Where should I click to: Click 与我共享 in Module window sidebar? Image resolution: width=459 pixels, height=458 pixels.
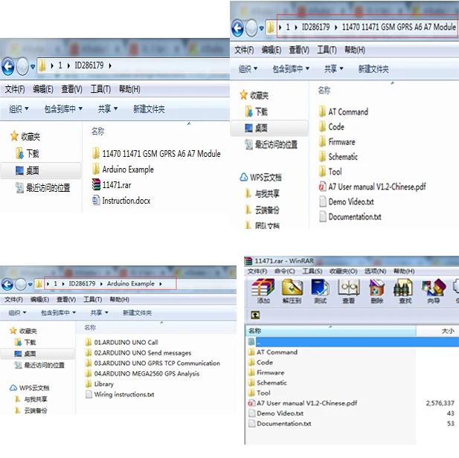(262, 193)
